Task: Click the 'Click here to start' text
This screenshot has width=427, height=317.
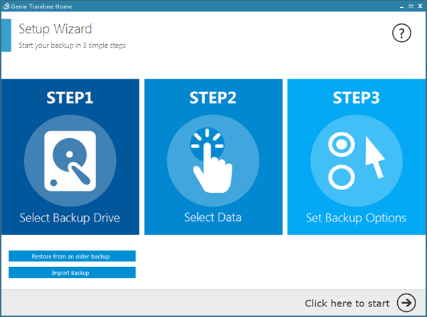Action: pyautogui.click(x=347, y=303)
